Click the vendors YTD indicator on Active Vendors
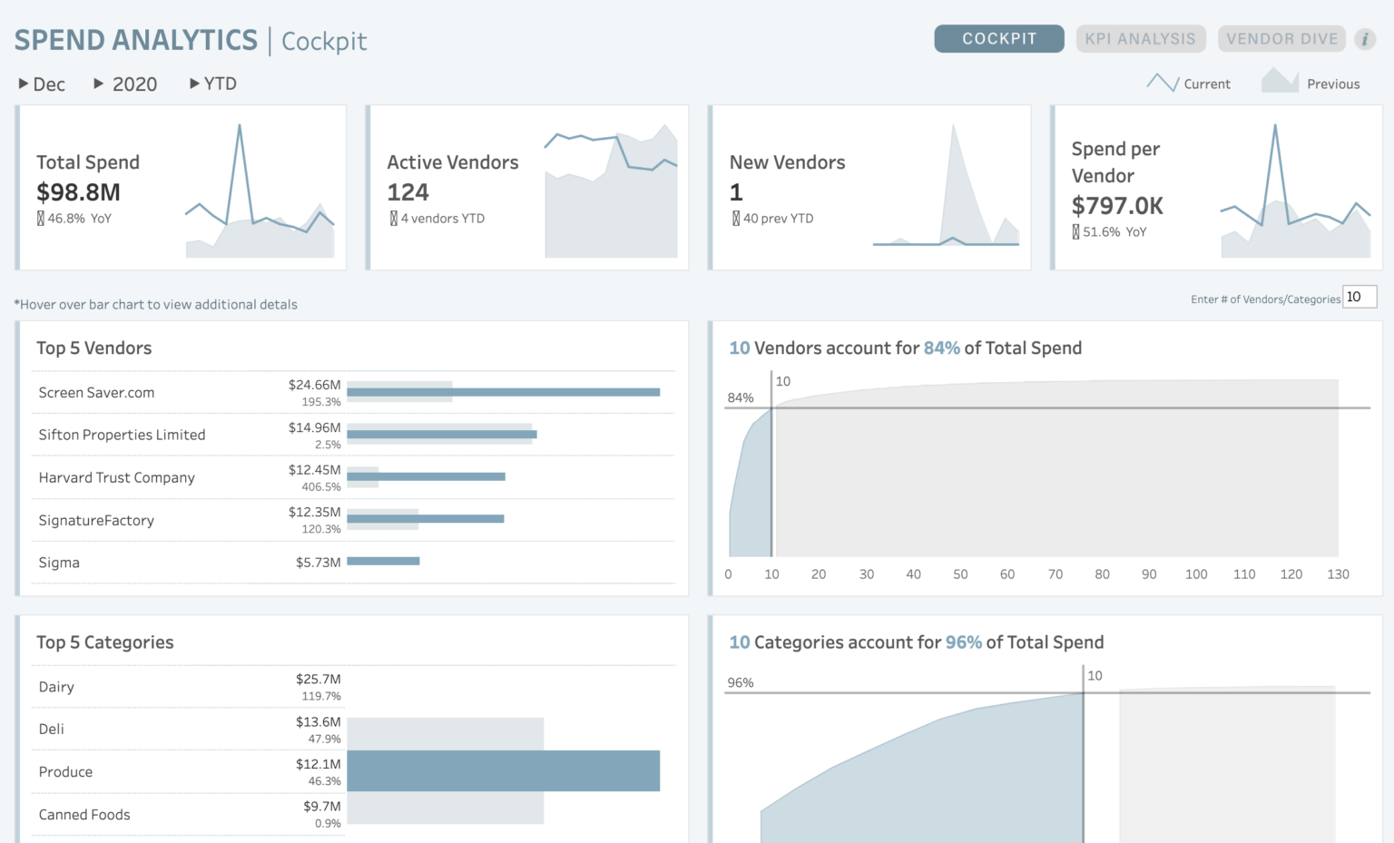Image resolution: width=1394 pixels, height=843 pixels. pyautogui.click(x=437, y=218)
